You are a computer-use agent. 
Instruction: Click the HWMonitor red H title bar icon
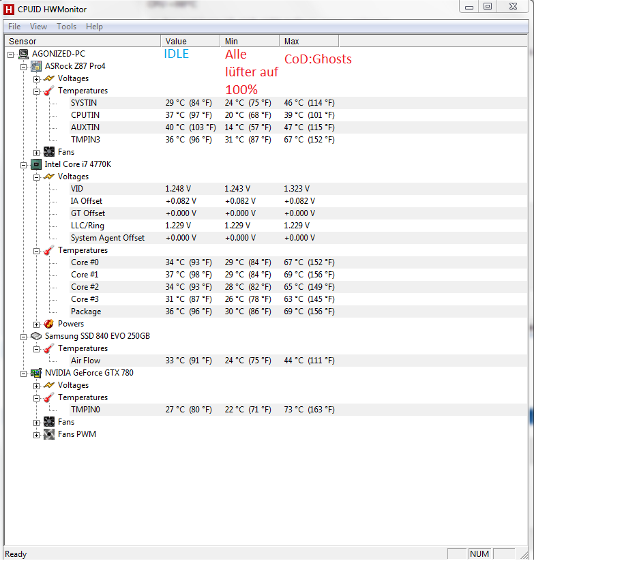(x=9, y=9)
